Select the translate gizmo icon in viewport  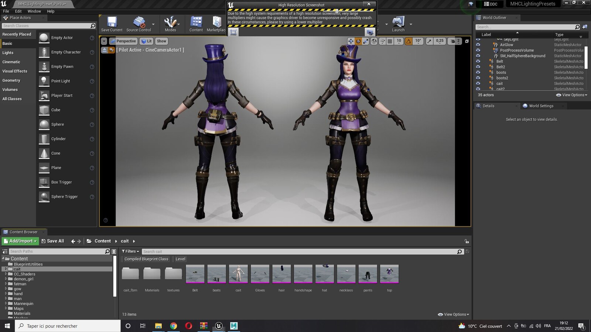[351, 41]
